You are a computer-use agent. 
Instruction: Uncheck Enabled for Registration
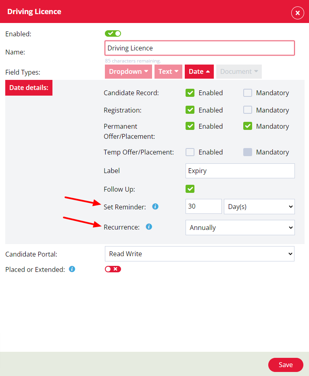pos(190,110)
